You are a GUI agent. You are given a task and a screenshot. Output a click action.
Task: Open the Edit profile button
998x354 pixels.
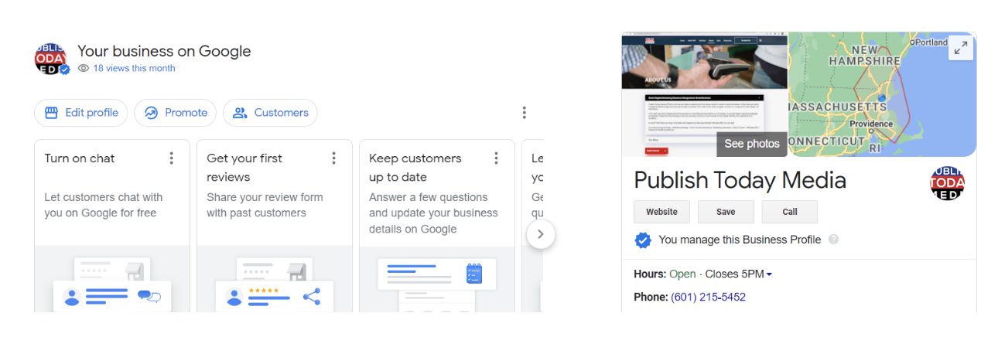tap(81, 113)
